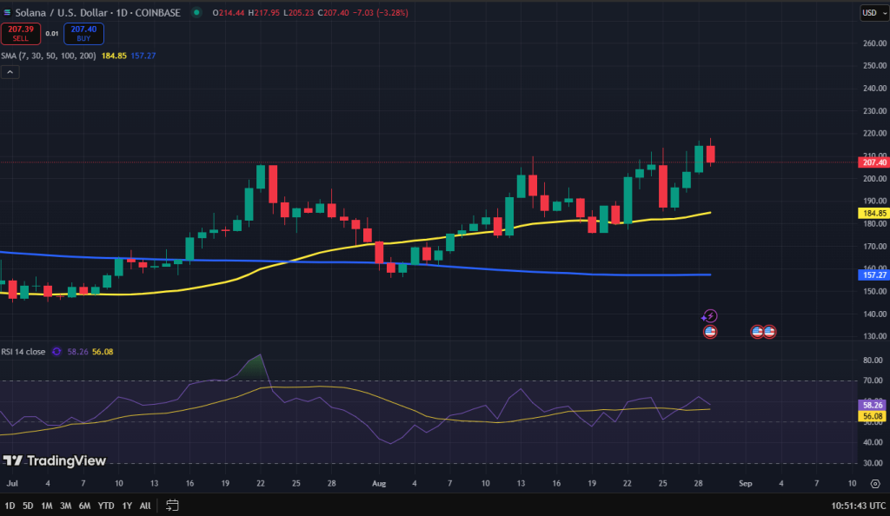Click the SELL 207.39 button
Image resolution: width=890 pixels, height=516 pixels.
click(21, 34)
